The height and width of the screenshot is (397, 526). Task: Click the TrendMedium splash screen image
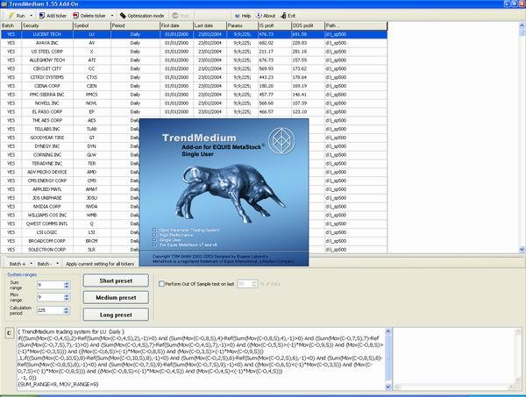[224, 192]
